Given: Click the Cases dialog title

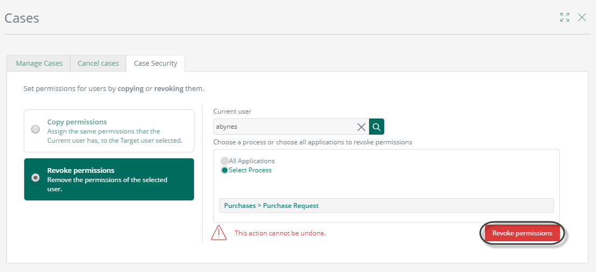Looking at the screenshot, I should pos(22,18).
